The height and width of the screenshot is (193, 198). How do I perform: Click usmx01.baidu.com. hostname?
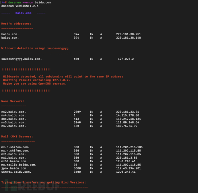click(16, 172)
